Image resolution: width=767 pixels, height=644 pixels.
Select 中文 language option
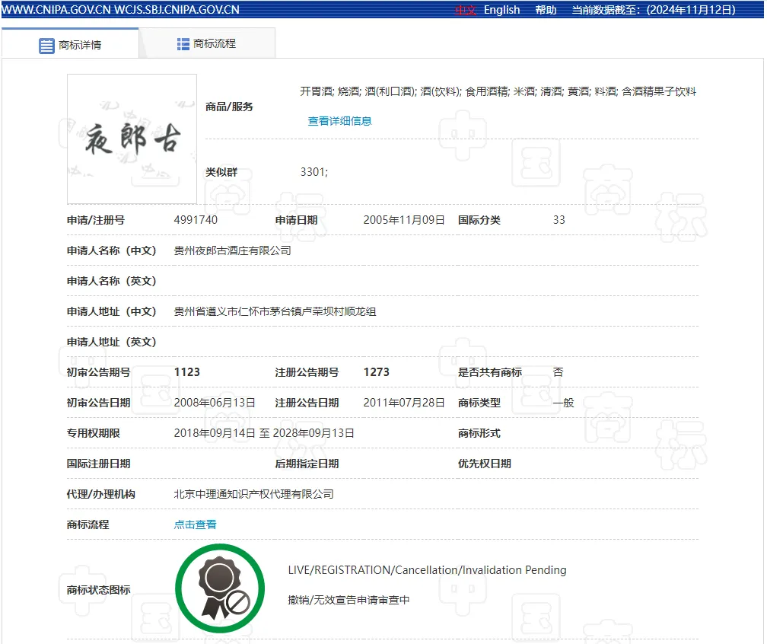point(465,10)
